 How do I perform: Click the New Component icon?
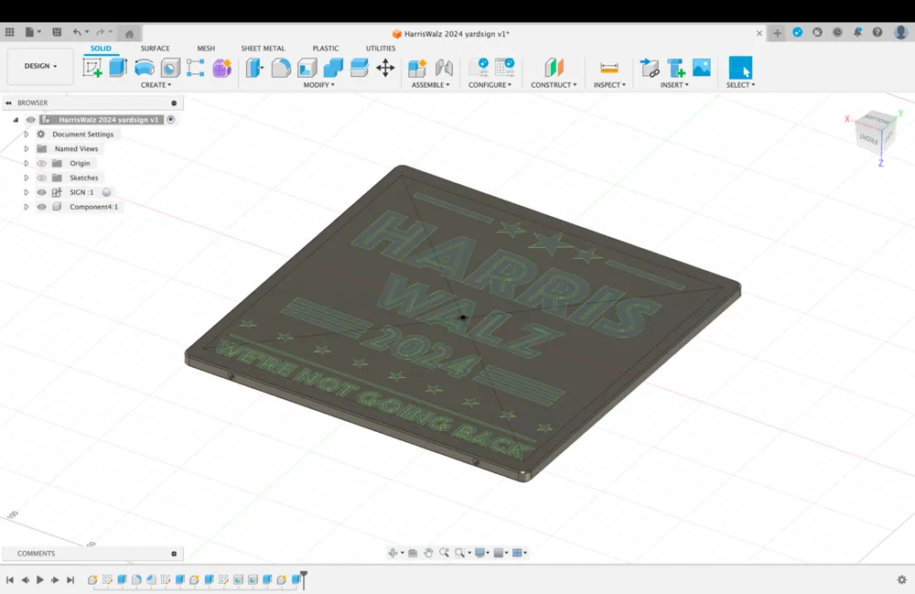pos(417,68)
